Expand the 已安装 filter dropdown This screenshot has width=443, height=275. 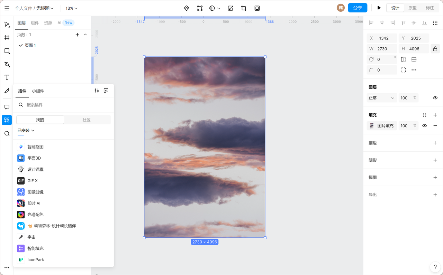click(26, 131)
